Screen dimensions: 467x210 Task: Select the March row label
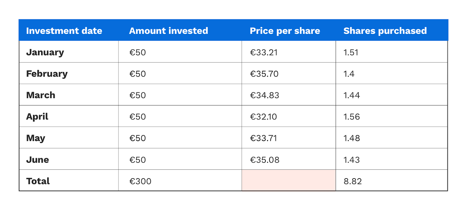pyautogui.click(x=41, y=95)
